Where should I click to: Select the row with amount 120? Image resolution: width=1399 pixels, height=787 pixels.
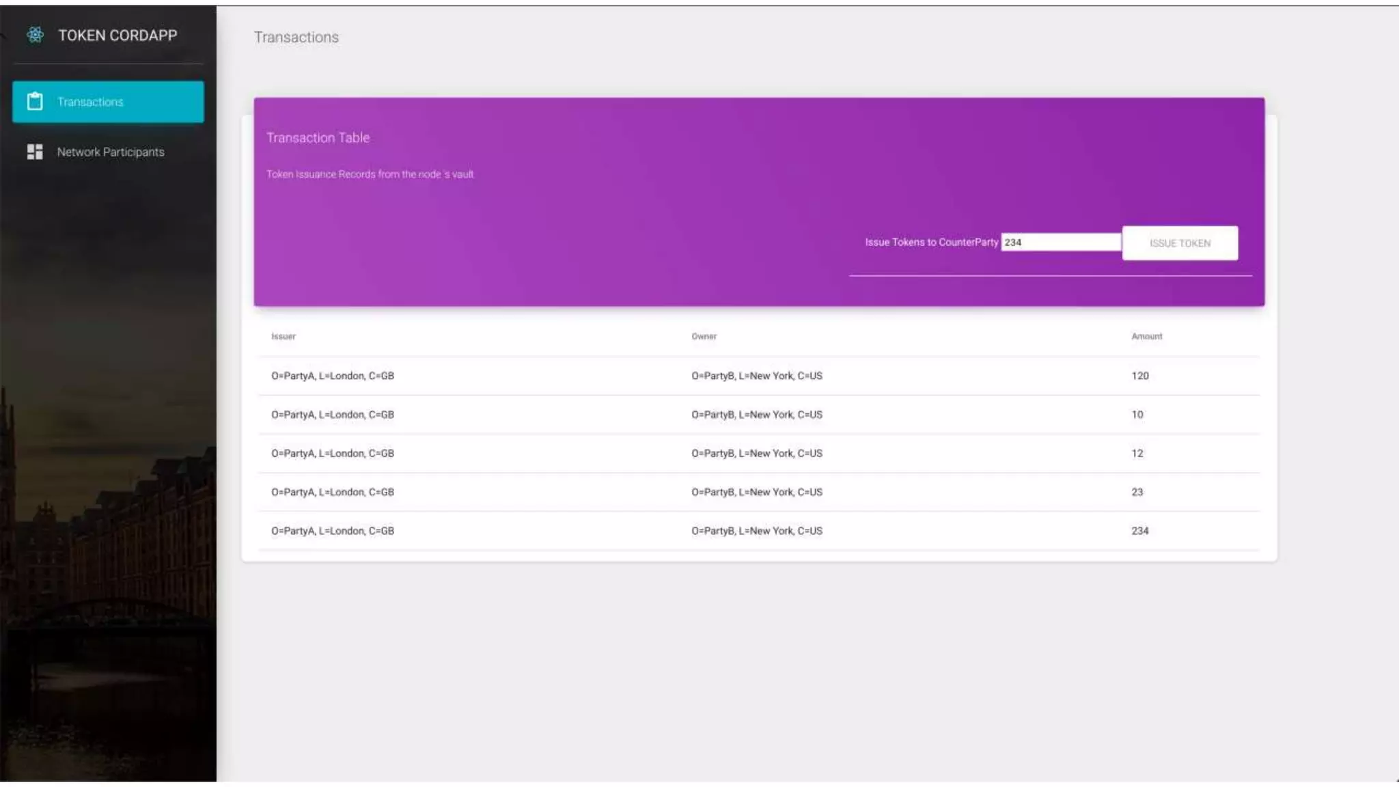pos(758,376)
